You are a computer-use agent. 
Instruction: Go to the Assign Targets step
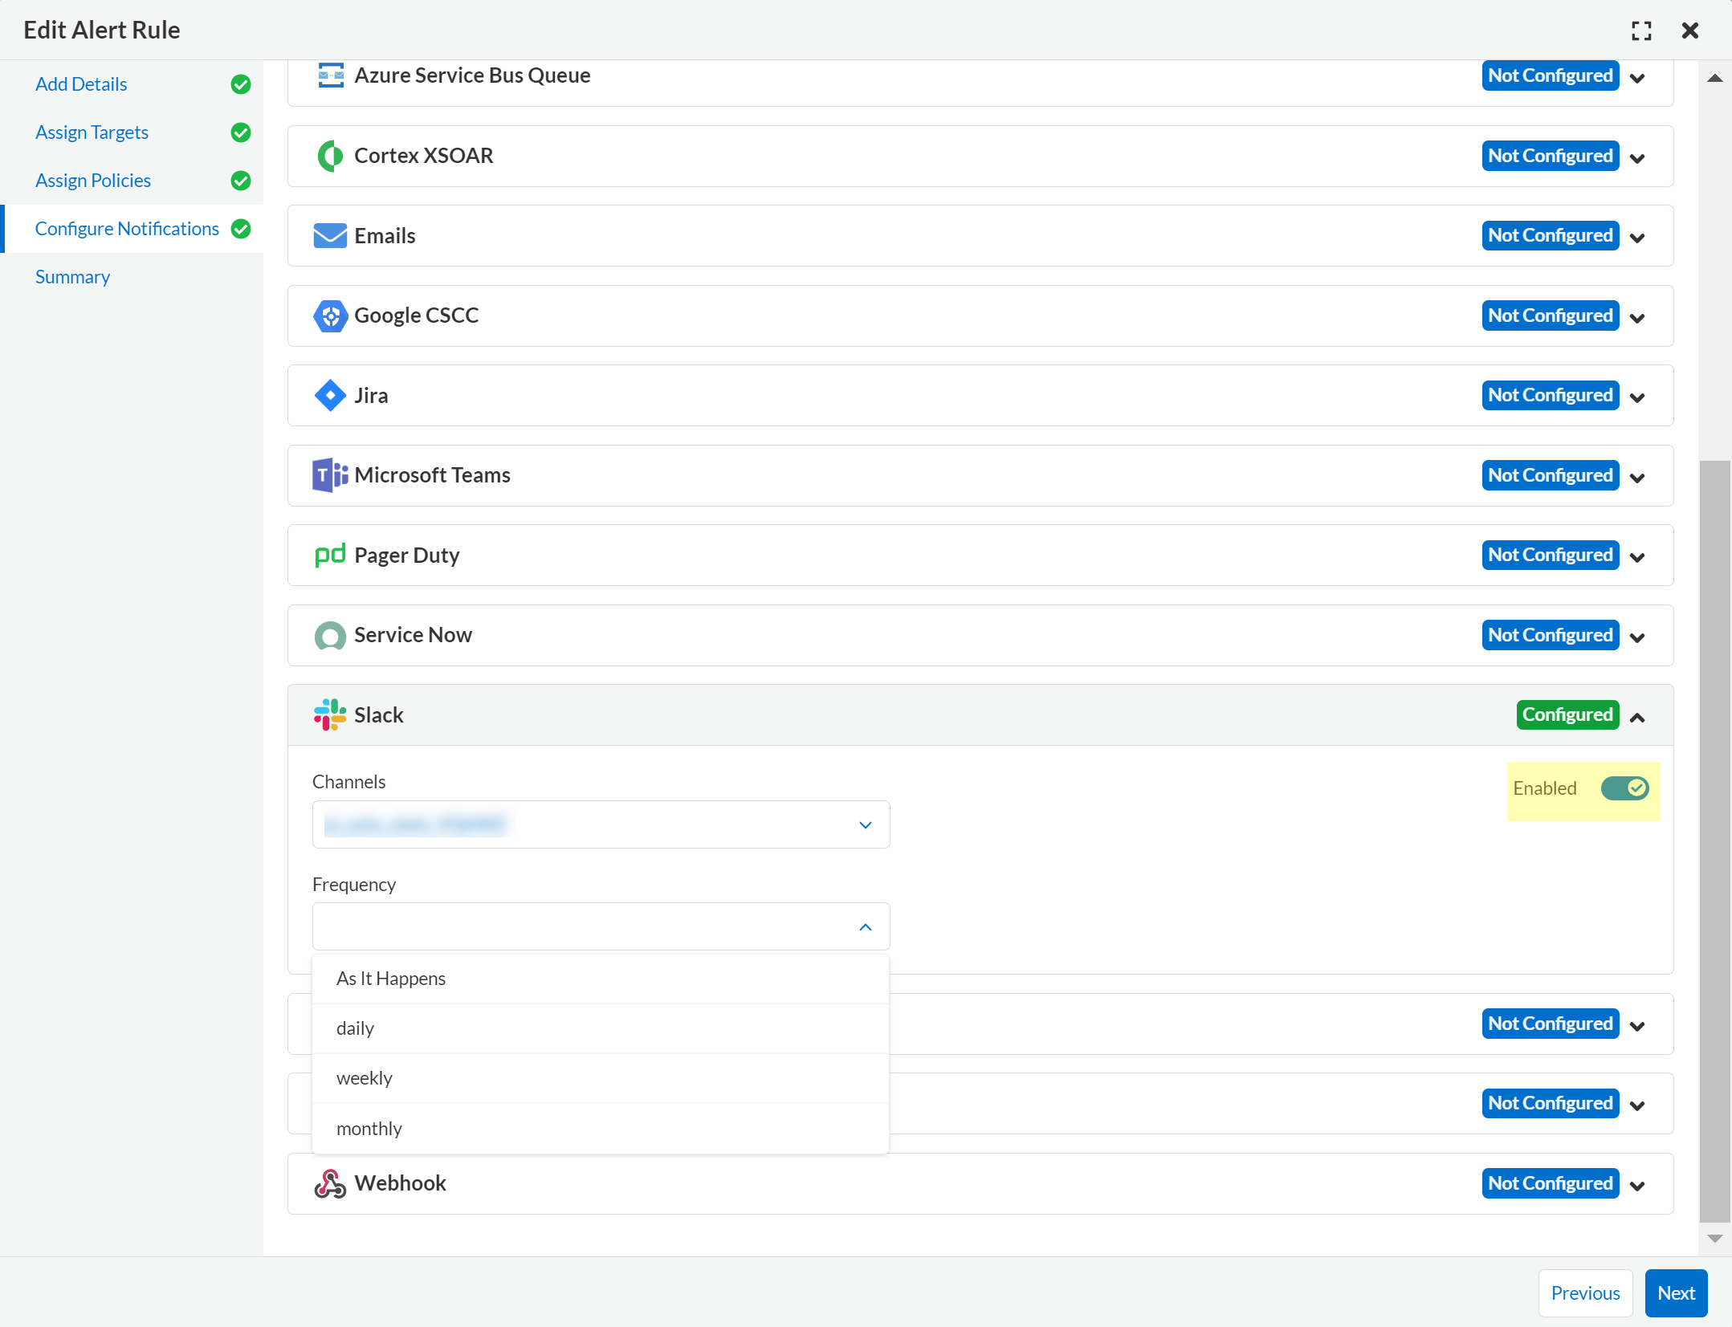(92, 132)
